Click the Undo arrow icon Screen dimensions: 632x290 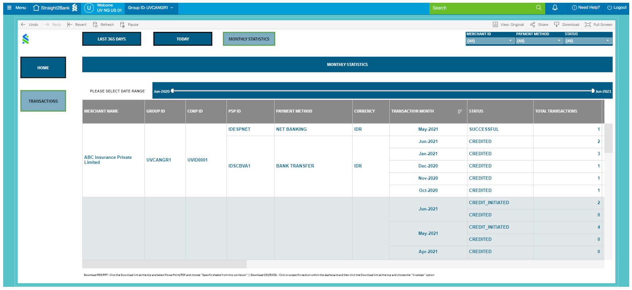coord(23,25)
